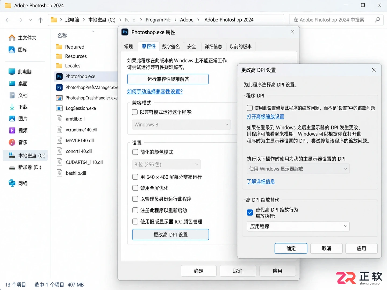
Task: Switch to the 以前的版本 tab
Action: [x=241, y=47]
